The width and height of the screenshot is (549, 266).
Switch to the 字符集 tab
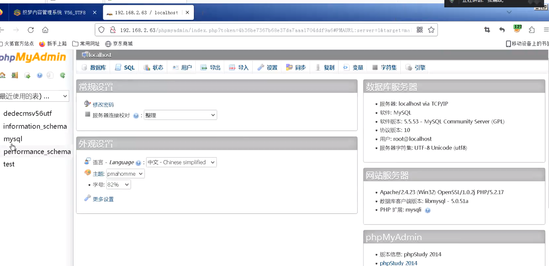tap(384, 68)
